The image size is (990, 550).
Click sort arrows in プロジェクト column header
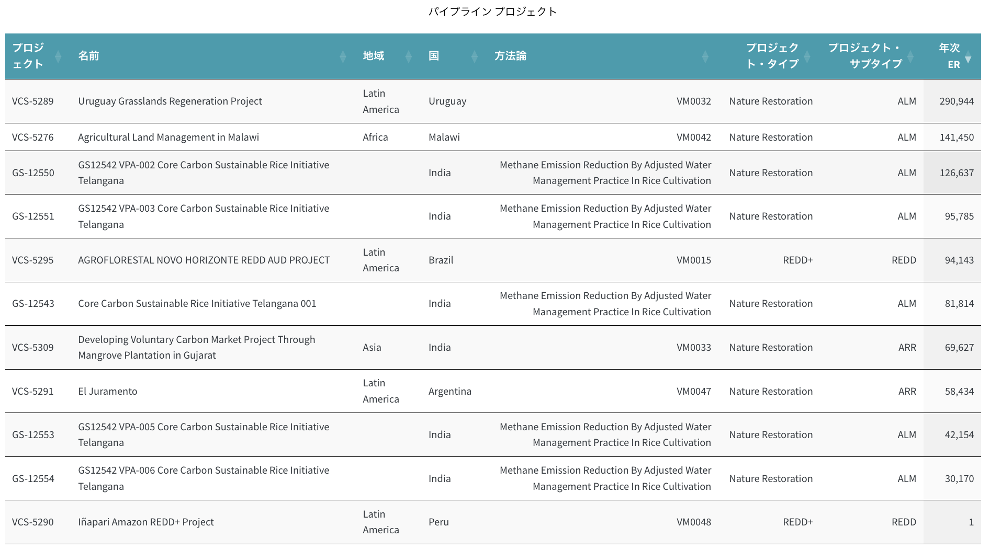pos(58,56)
